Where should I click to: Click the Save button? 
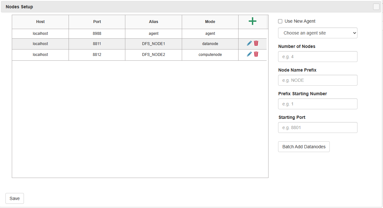click(15, 198)
